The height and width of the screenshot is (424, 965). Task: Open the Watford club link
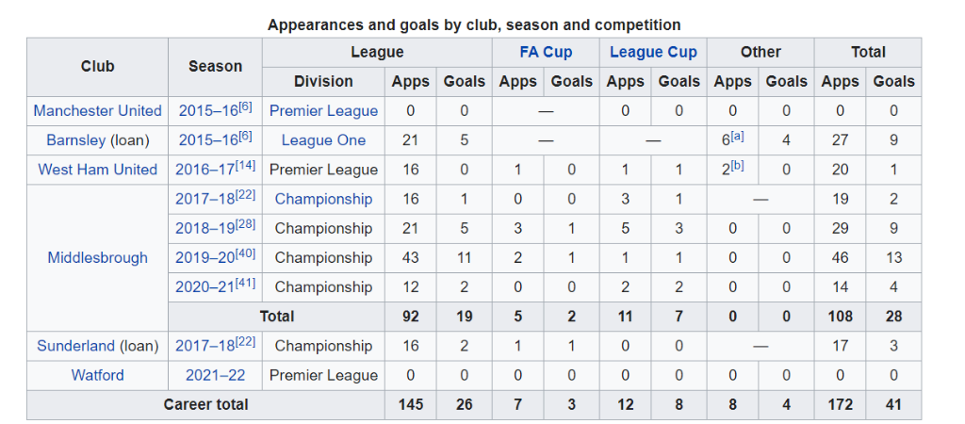click(97, 375)
